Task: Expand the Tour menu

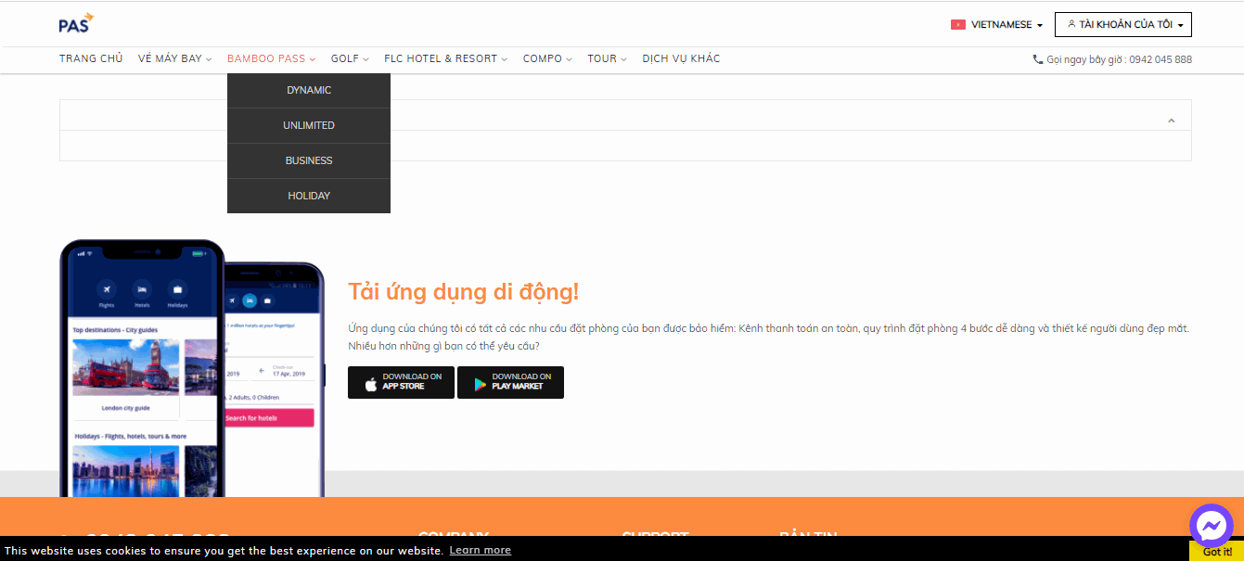Action: (608, 58)
